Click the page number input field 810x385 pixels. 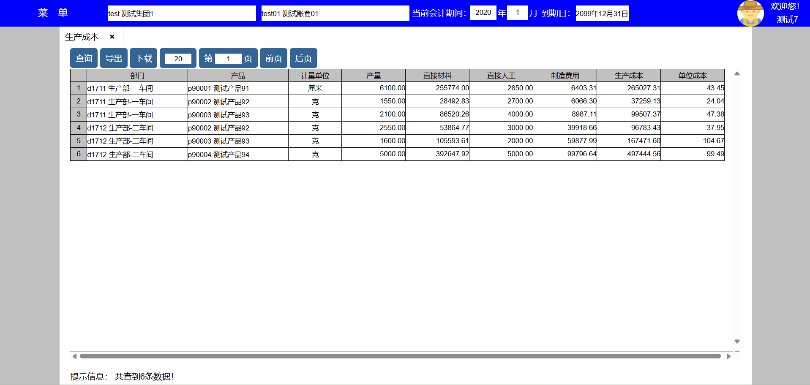(x=228, y=59)
